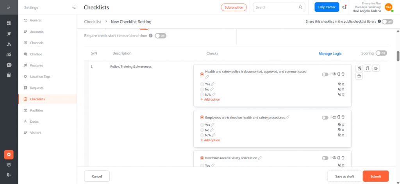Viewport: 400px width, 184px height.
Task: Click the settings gear icon in the left rail
Action: 9,154
